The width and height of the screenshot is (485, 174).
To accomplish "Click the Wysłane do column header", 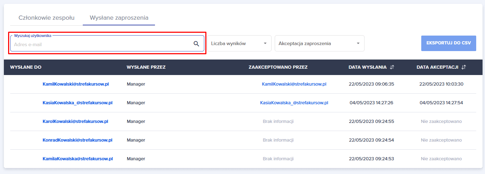I will (26, 67).
